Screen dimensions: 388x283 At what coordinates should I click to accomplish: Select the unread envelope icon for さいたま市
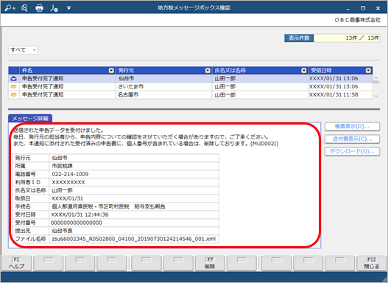tap(13, 87)
